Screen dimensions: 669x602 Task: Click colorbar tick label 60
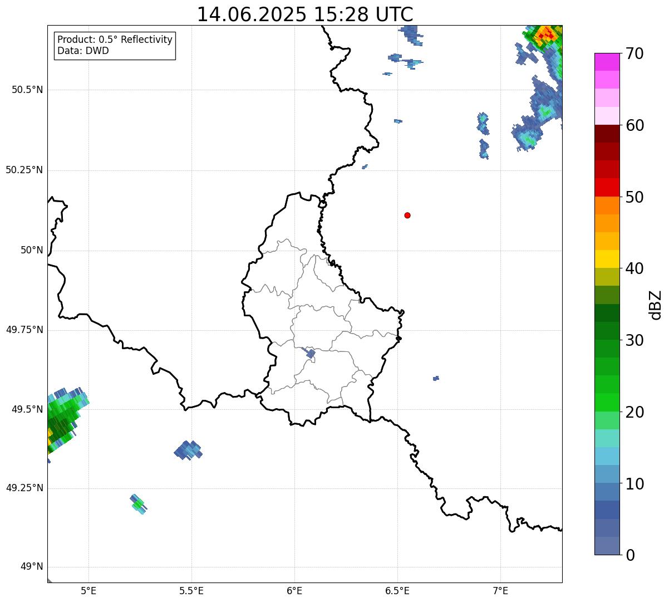(634, 125)
